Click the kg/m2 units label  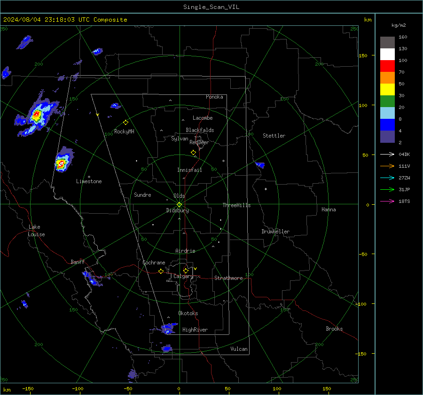399,25
